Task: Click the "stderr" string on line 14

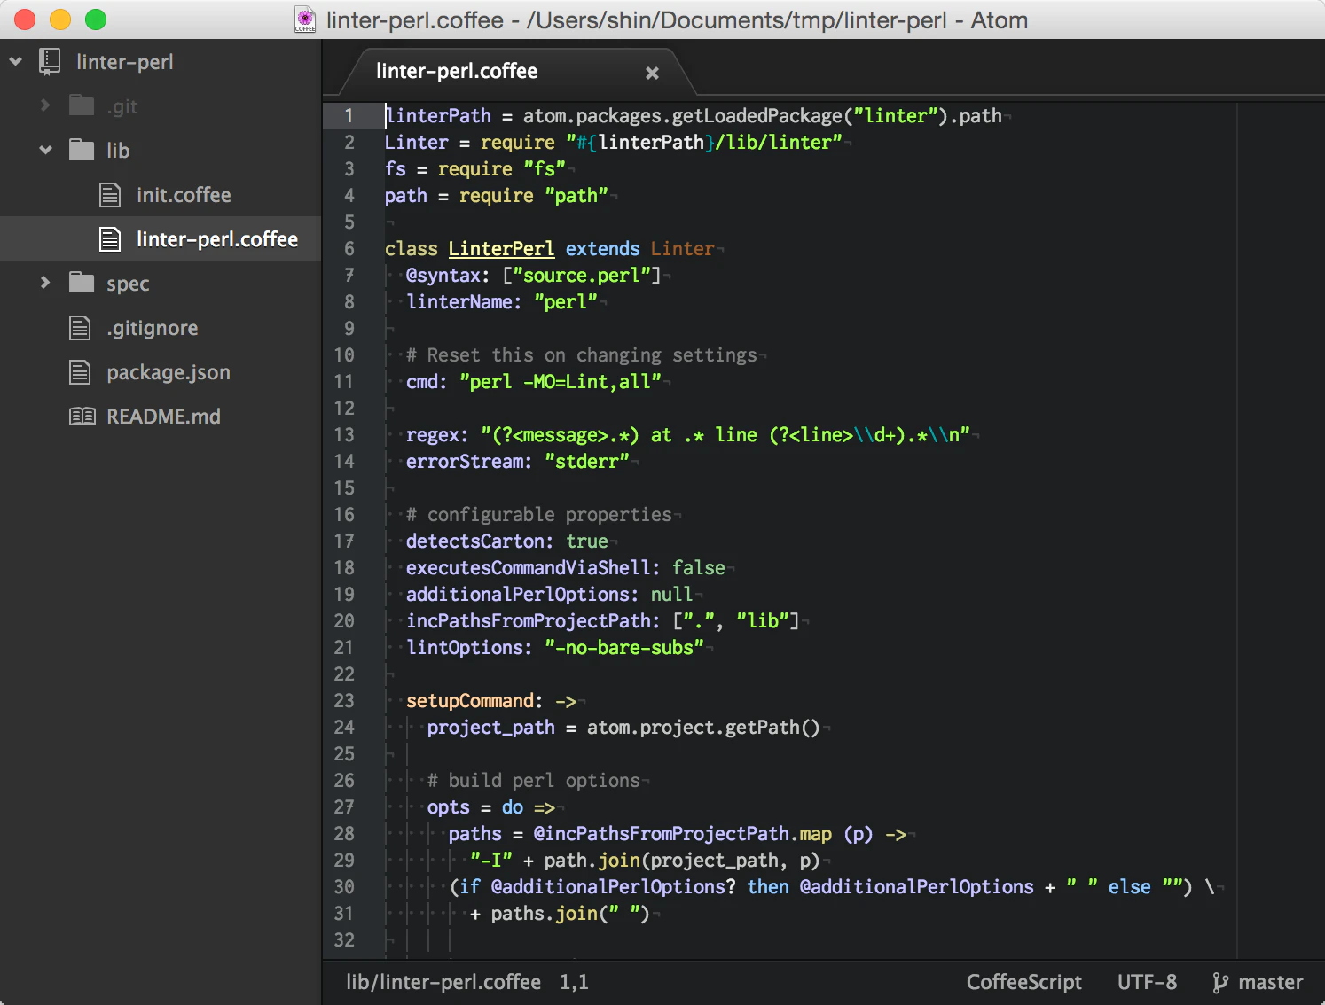Action: pyautogui.click(x=586, y=462)
